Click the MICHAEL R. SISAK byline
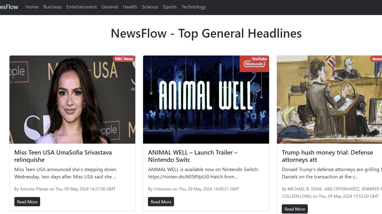This screenshot has height=214, width=382. click(332, 192)
